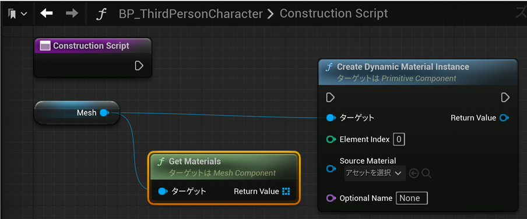Select Construction Script in the breadcrumb

click(x=333, y=13)
